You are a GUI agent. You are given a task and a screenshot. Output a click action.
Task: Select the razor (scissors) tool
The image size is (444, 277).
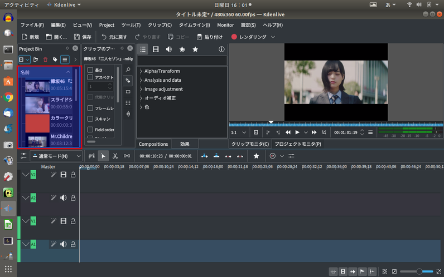(115, 156)
